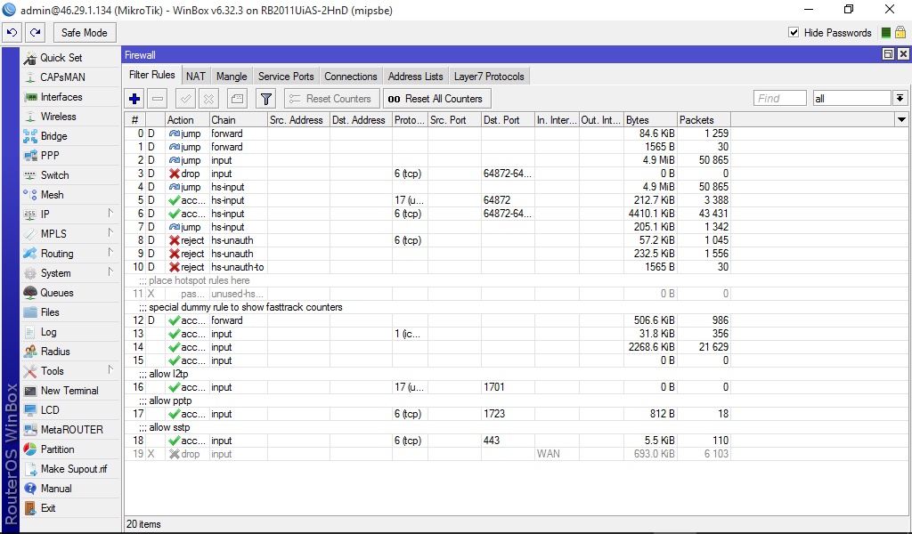Switch to the Address Lists tab
Viewport: 912px width, 534px height.
[415, 77]
